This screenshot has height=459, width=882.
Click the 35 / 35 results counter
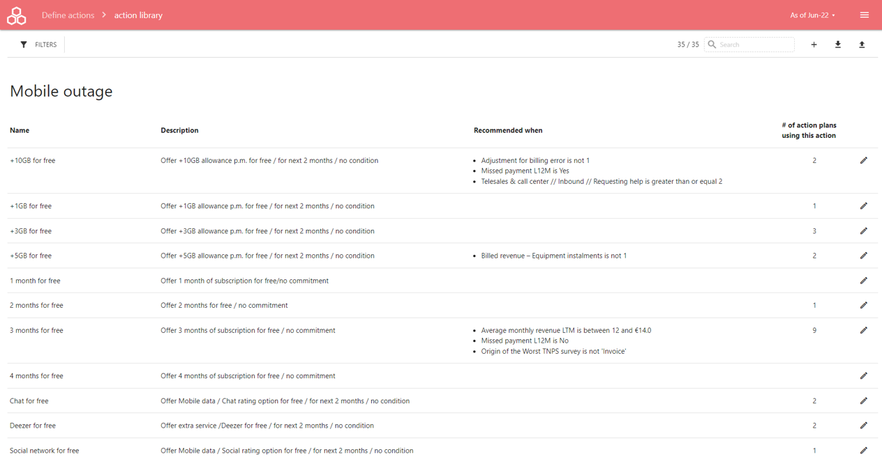(x=688, y=45)
